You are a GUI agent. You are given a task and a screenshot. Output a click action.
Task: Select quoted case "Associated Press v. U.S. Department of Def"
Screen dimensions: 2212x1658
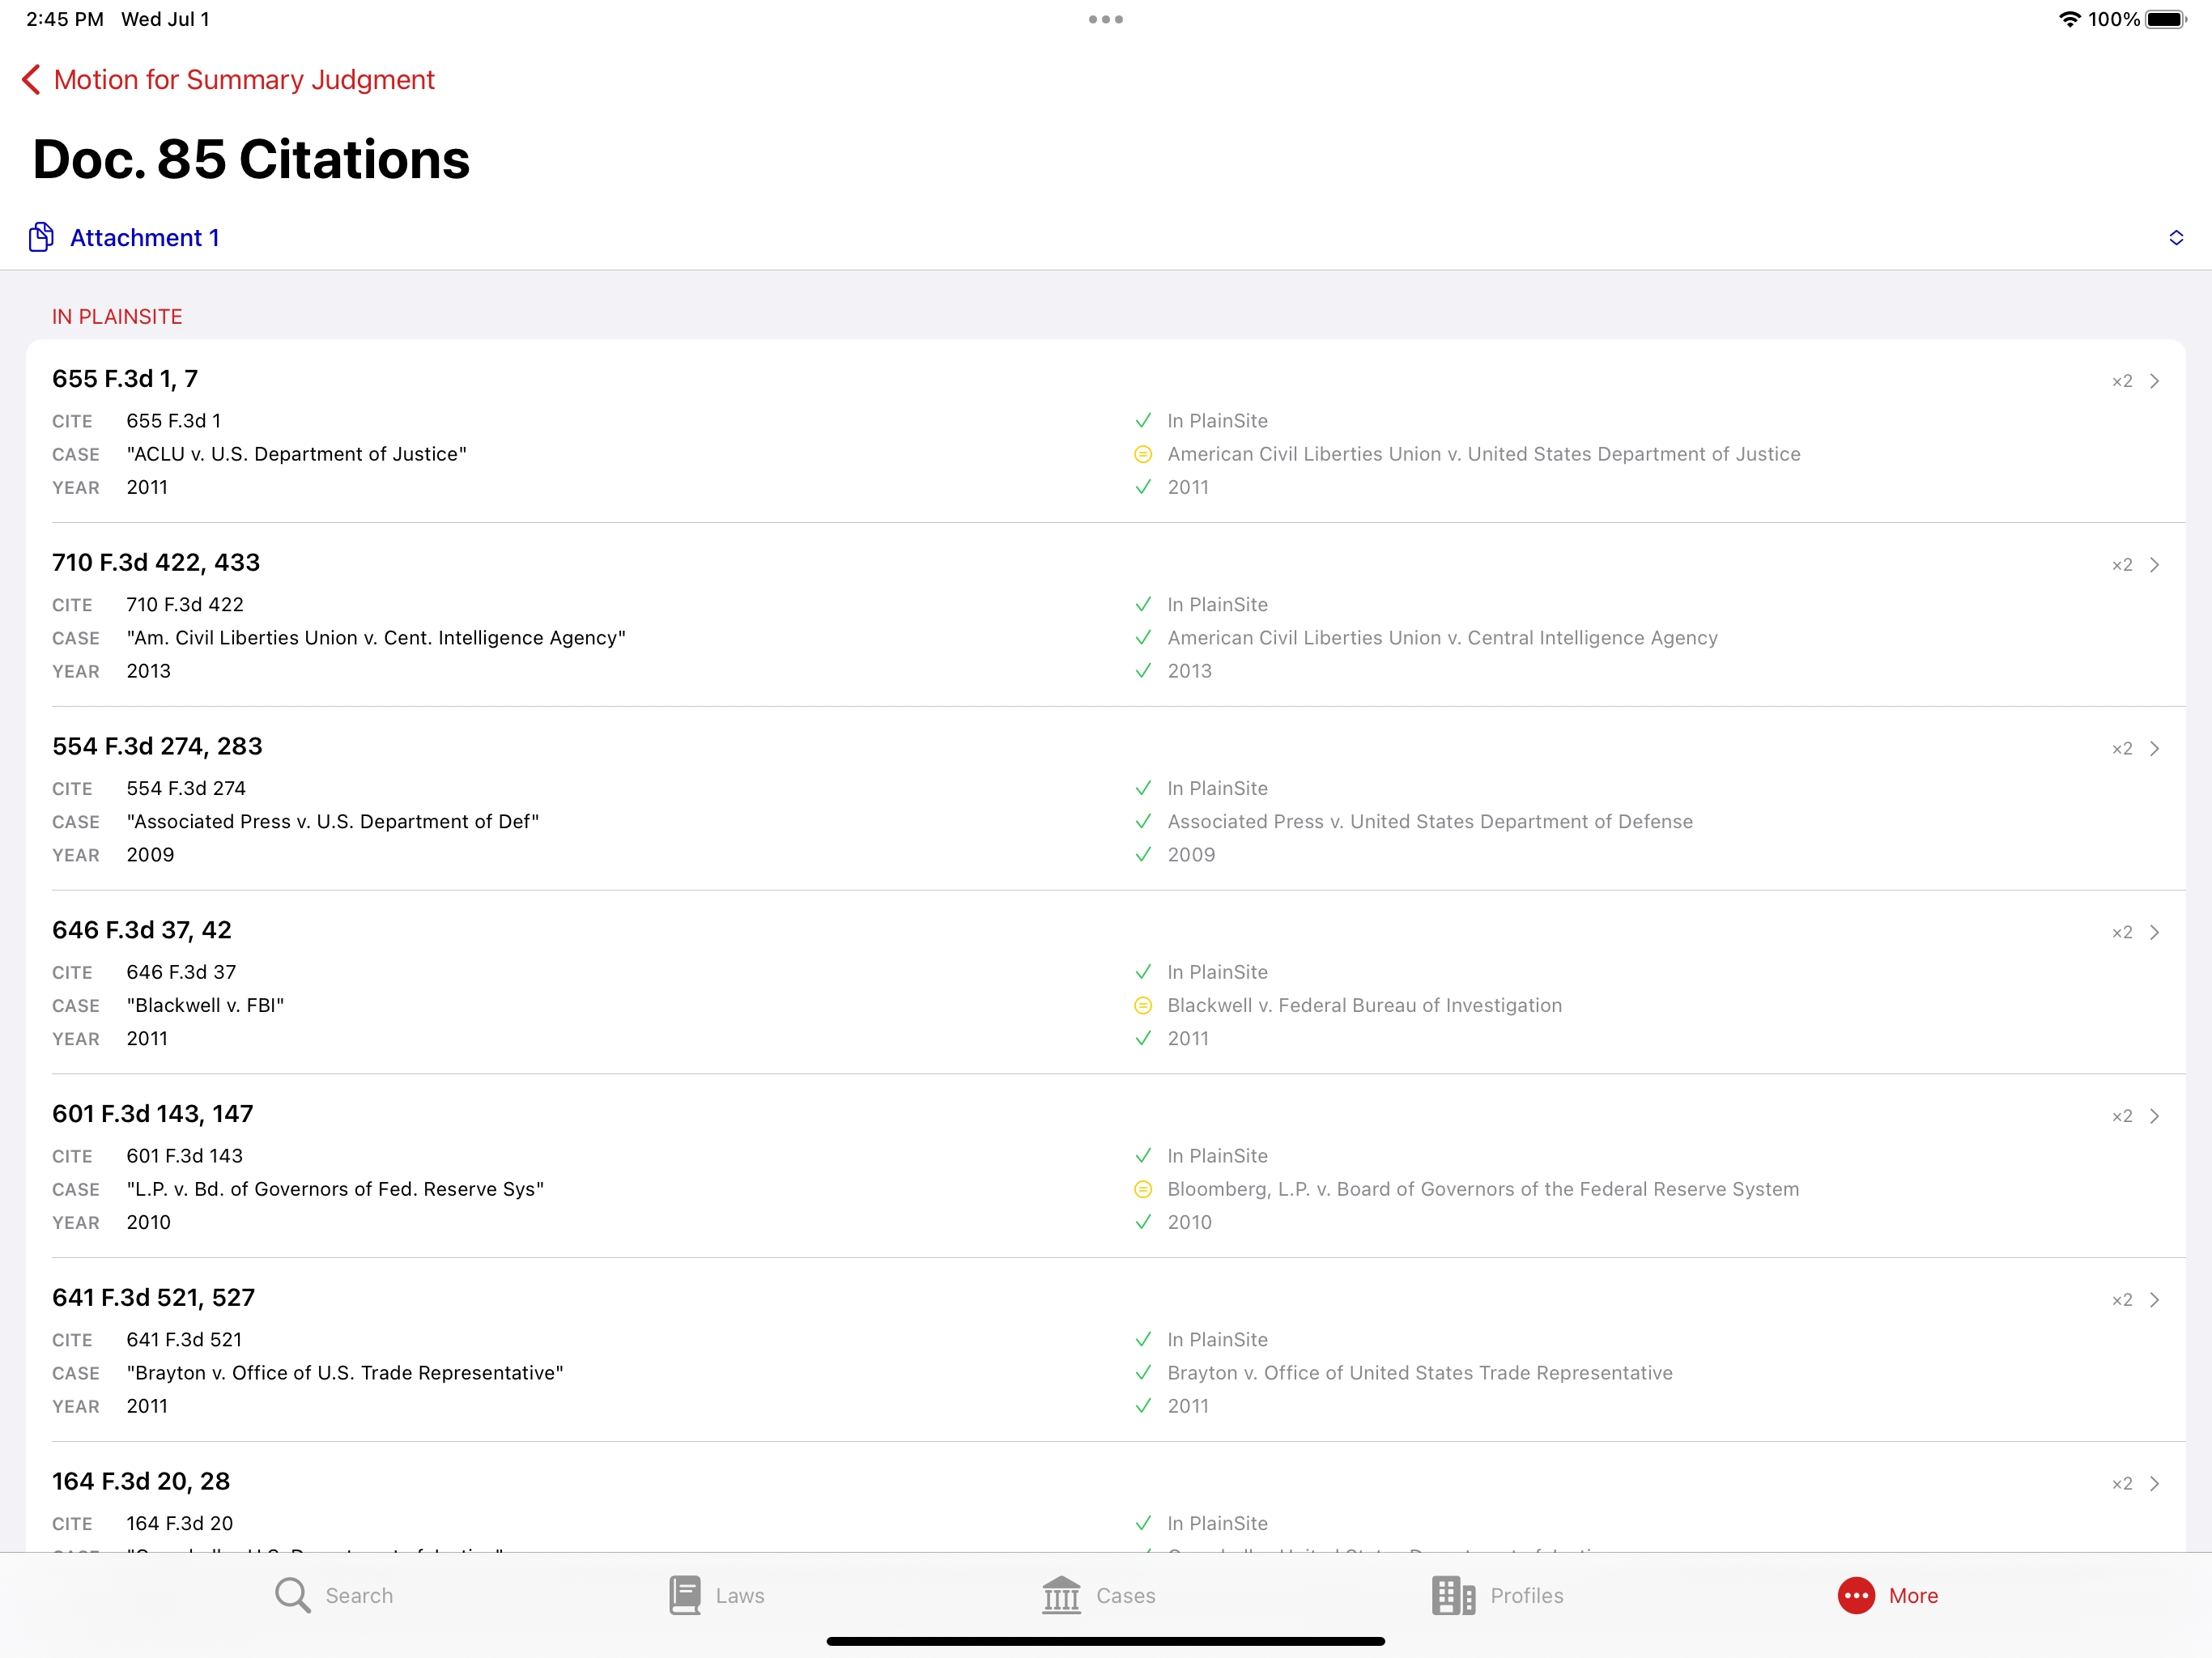(x=333, y=822)
